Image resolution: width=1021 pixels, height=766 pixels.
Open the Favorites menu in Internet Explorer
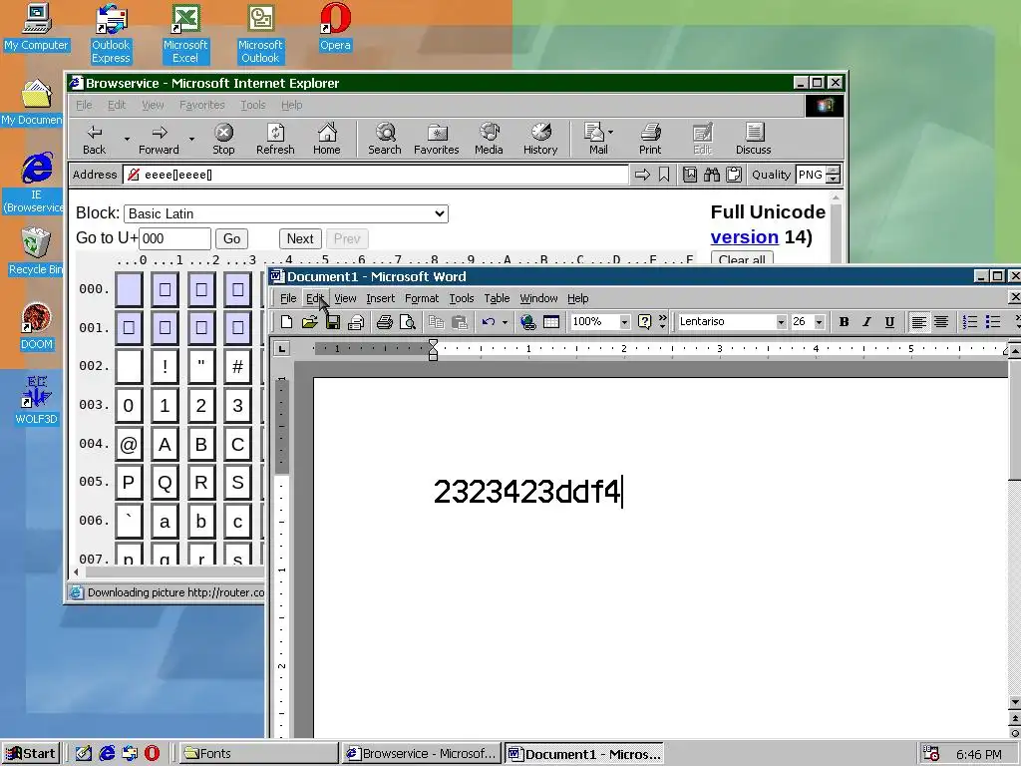pyautogui.click(x=201, y=105)
